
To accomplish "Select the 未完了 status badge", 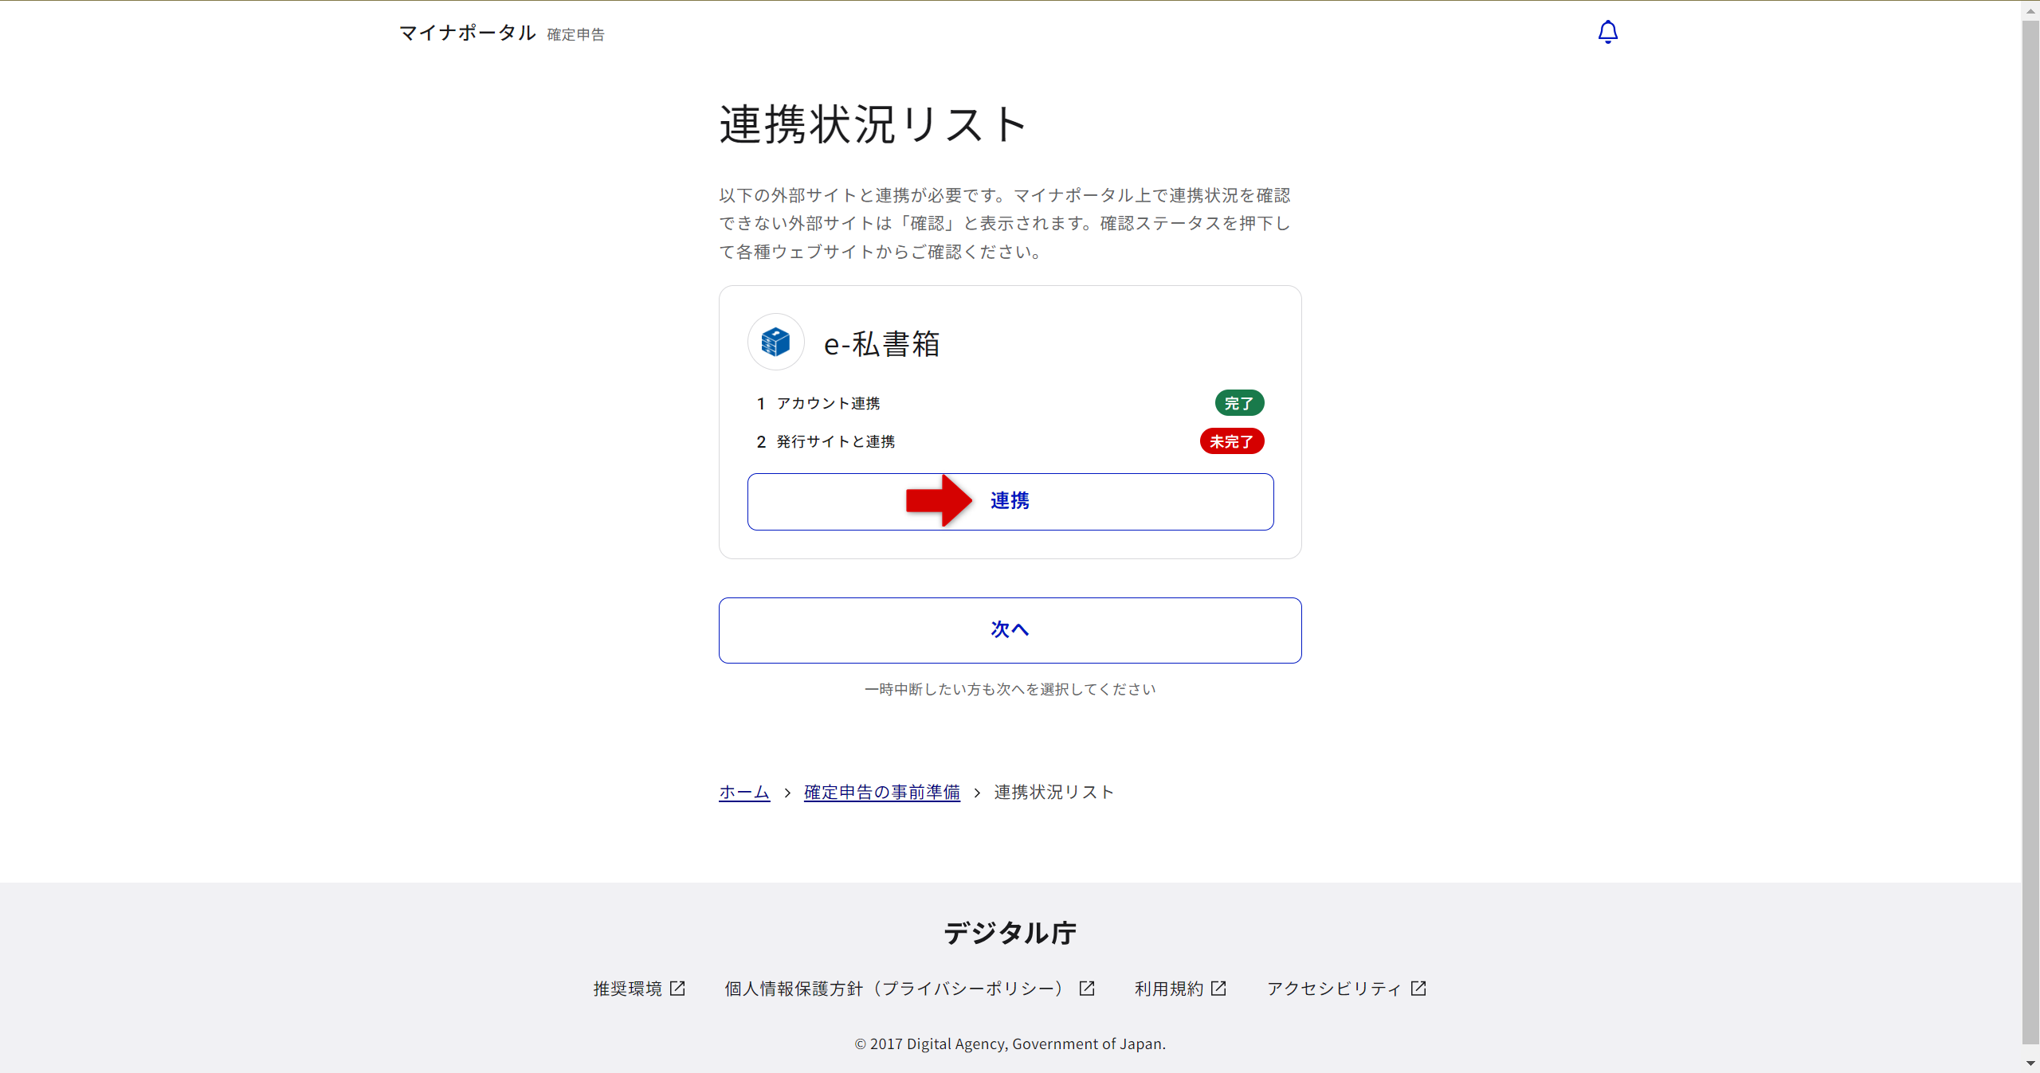I will click(1231, 441).
